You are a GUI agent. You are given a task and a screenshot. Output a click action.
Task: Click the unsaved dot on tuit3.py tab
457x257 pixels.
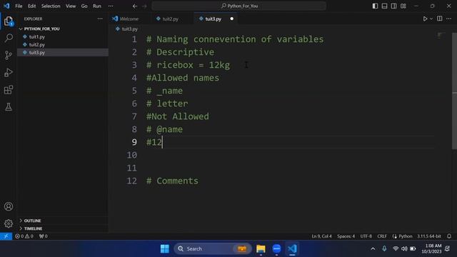(231, 19)
